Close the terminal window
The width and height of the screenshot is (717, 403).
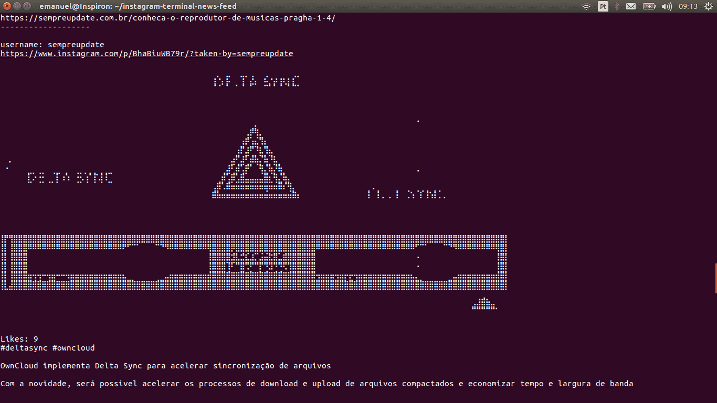point(7,6)
